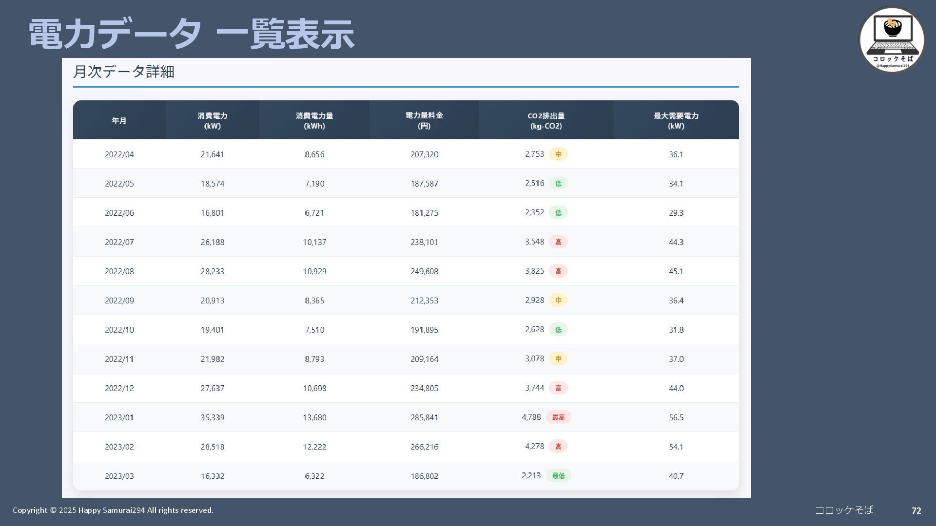Click the copyright text in footer
This screenshot has height=526, width=936.
click(x=113, y=510)
